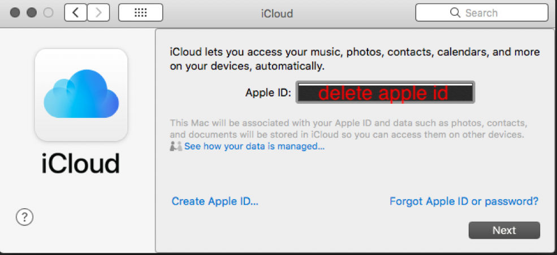Open help with the question mark button
The image size is (557, 255).
tap(25, 217)
